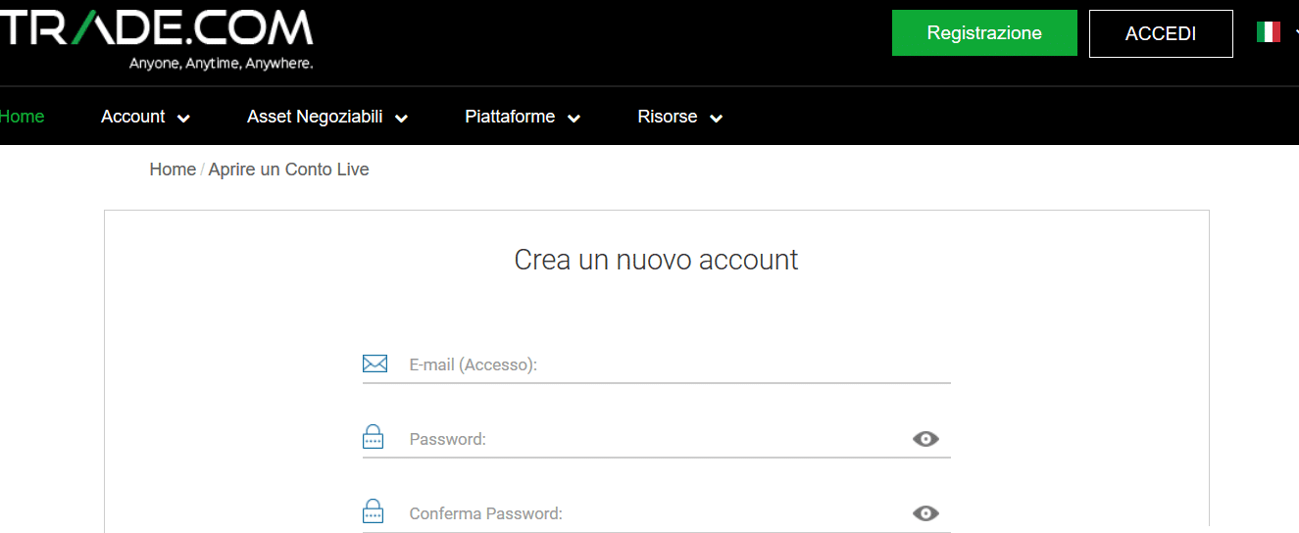
Task: Focus the Password input field
Action: tap(659, 439)
